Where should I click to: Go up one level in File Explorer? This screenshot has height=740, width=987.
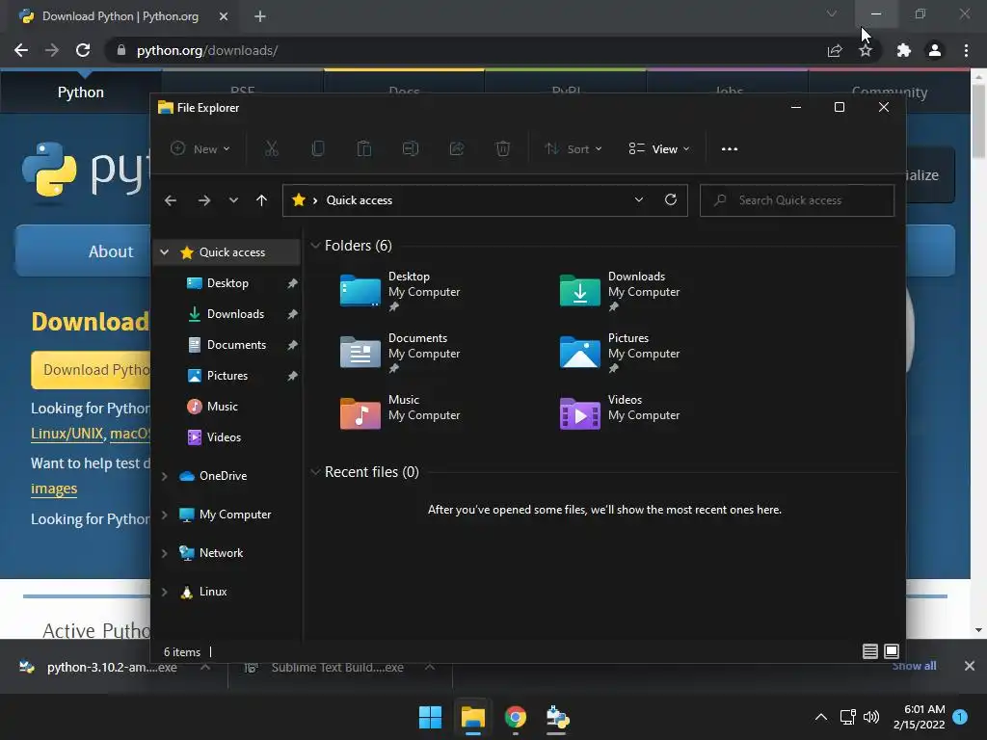[x=261, y=200]
